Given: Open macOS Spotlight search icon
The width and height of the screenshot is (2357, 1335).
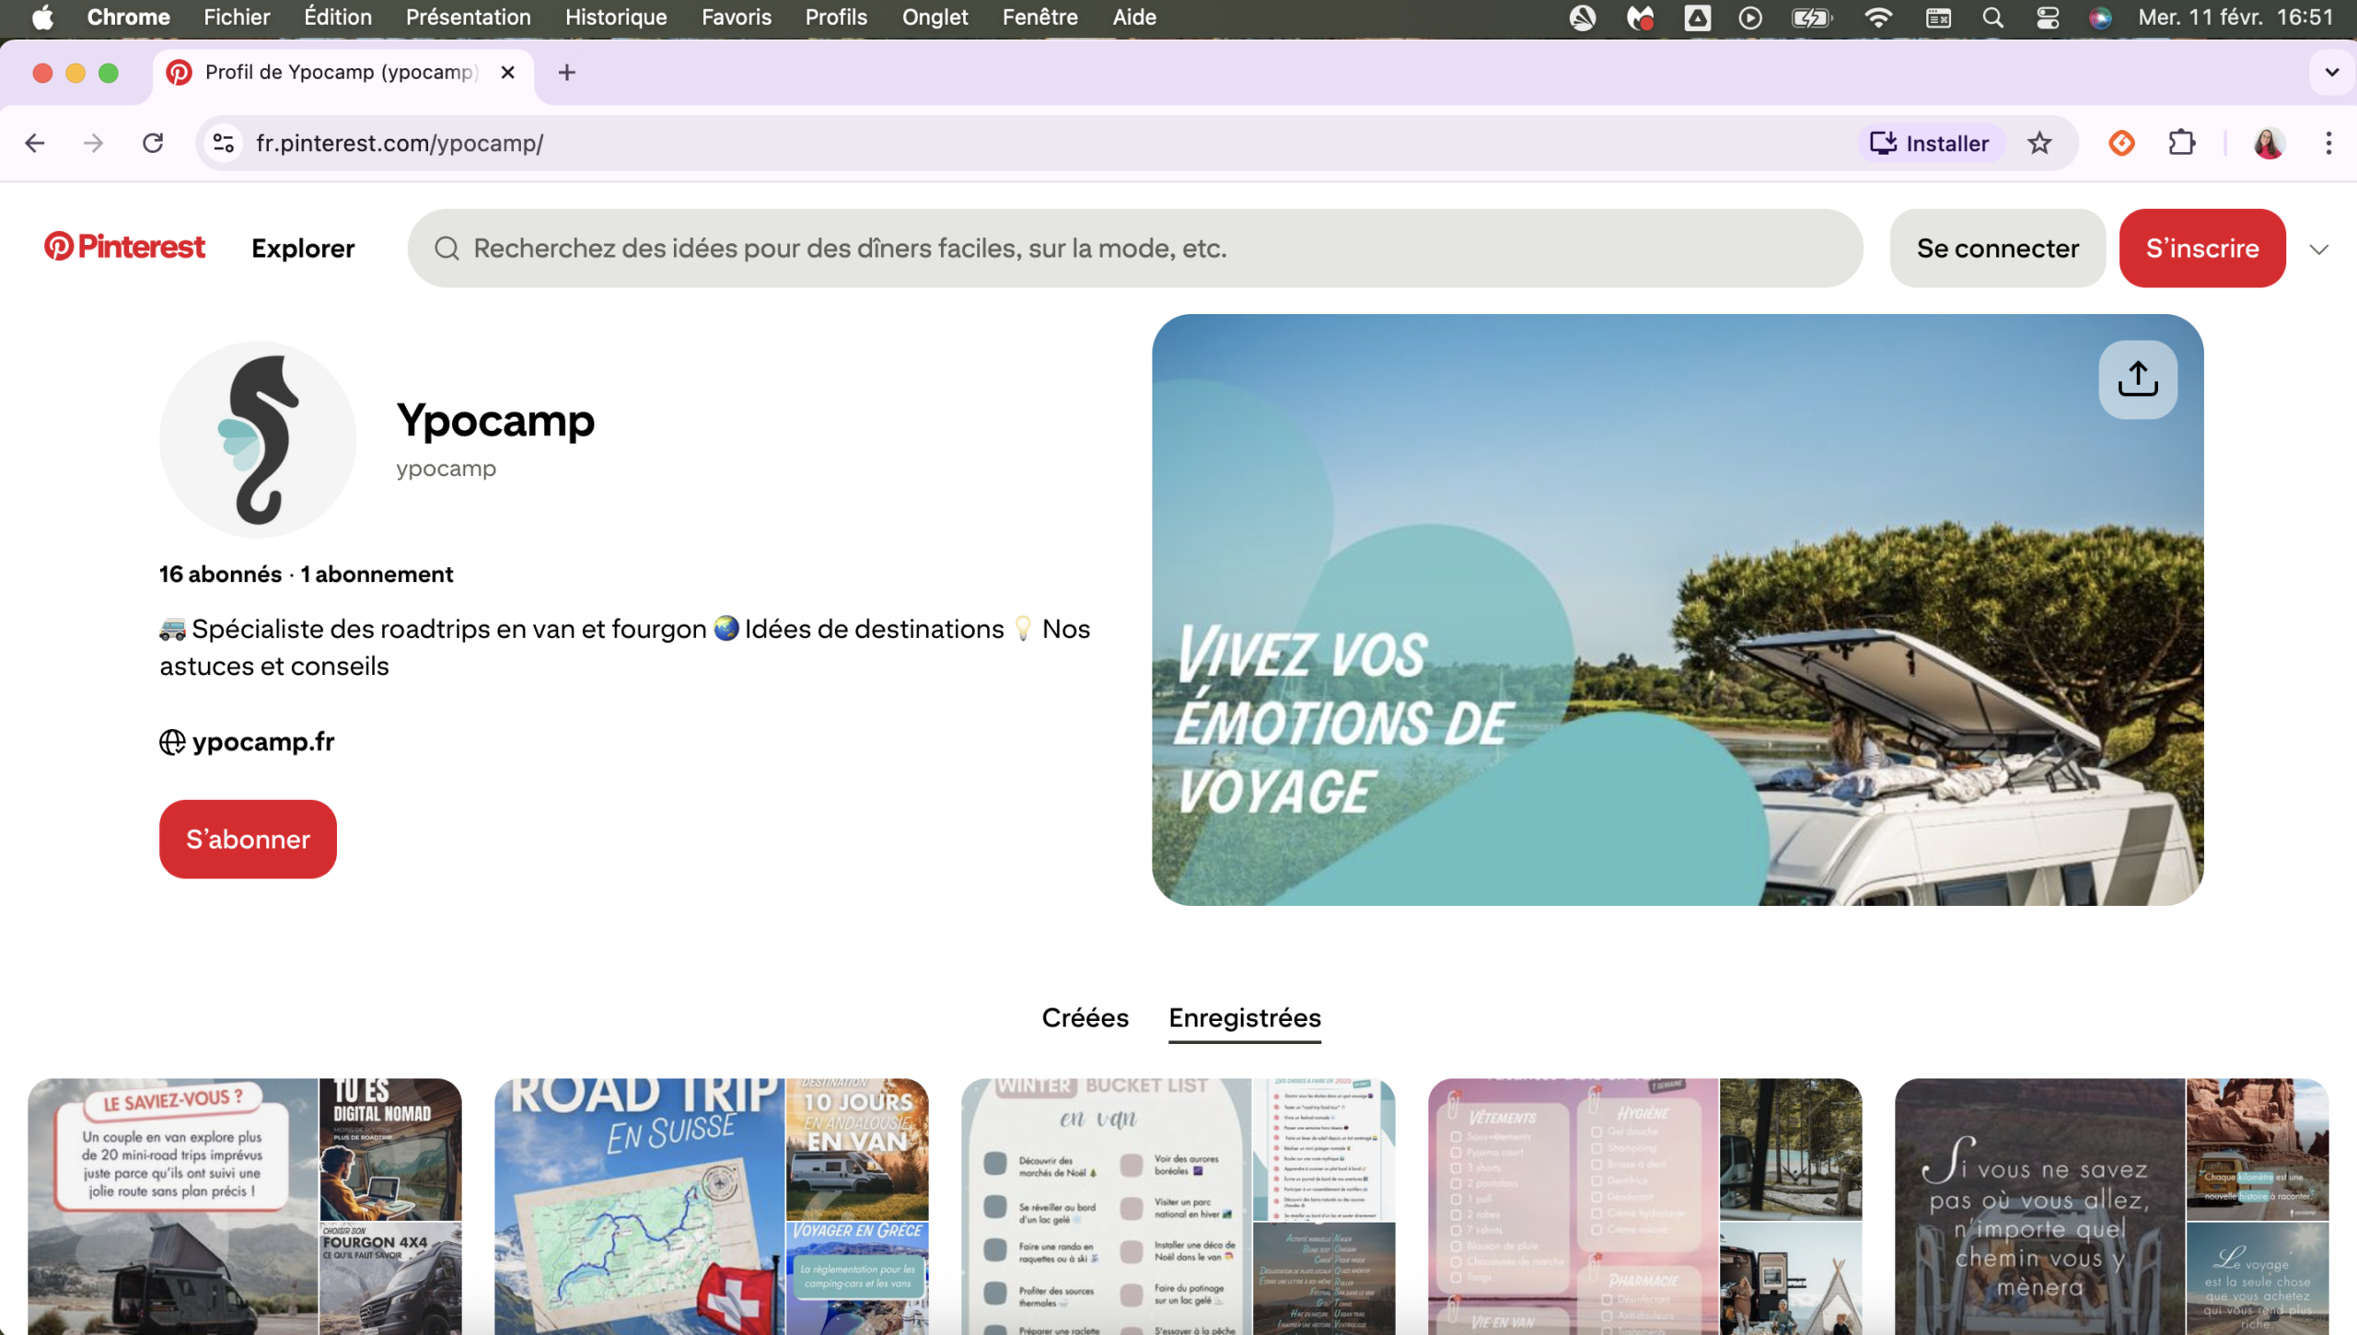Looking at the screenshot, I should coord(1992,17).
